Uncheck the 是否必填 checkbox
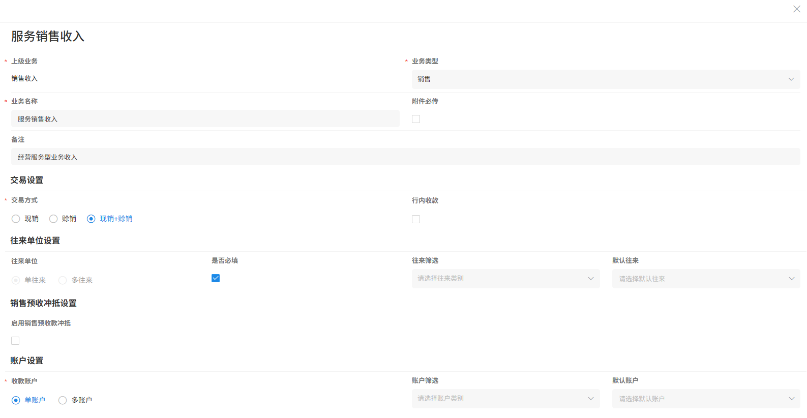Image resolution: width=807 pixels, height=418 pixels. pyautogui.click(x=216, y=278)
